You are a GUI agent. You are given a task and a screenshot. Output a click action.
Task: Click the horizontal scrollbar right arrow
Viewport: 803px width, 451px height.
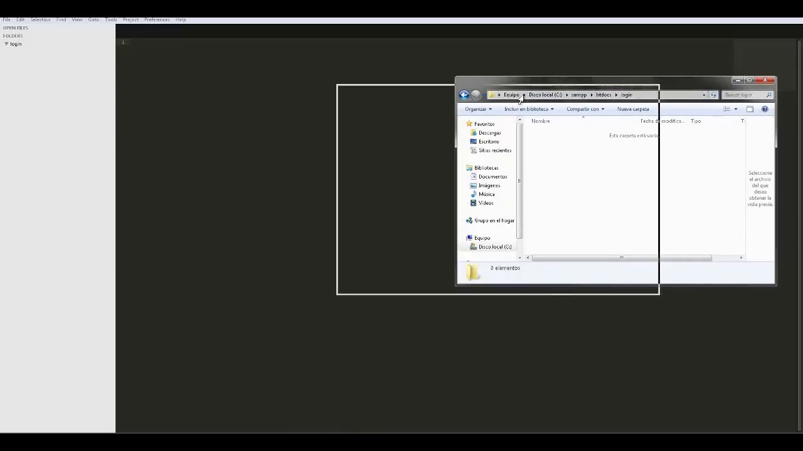(x=741, y=257)
